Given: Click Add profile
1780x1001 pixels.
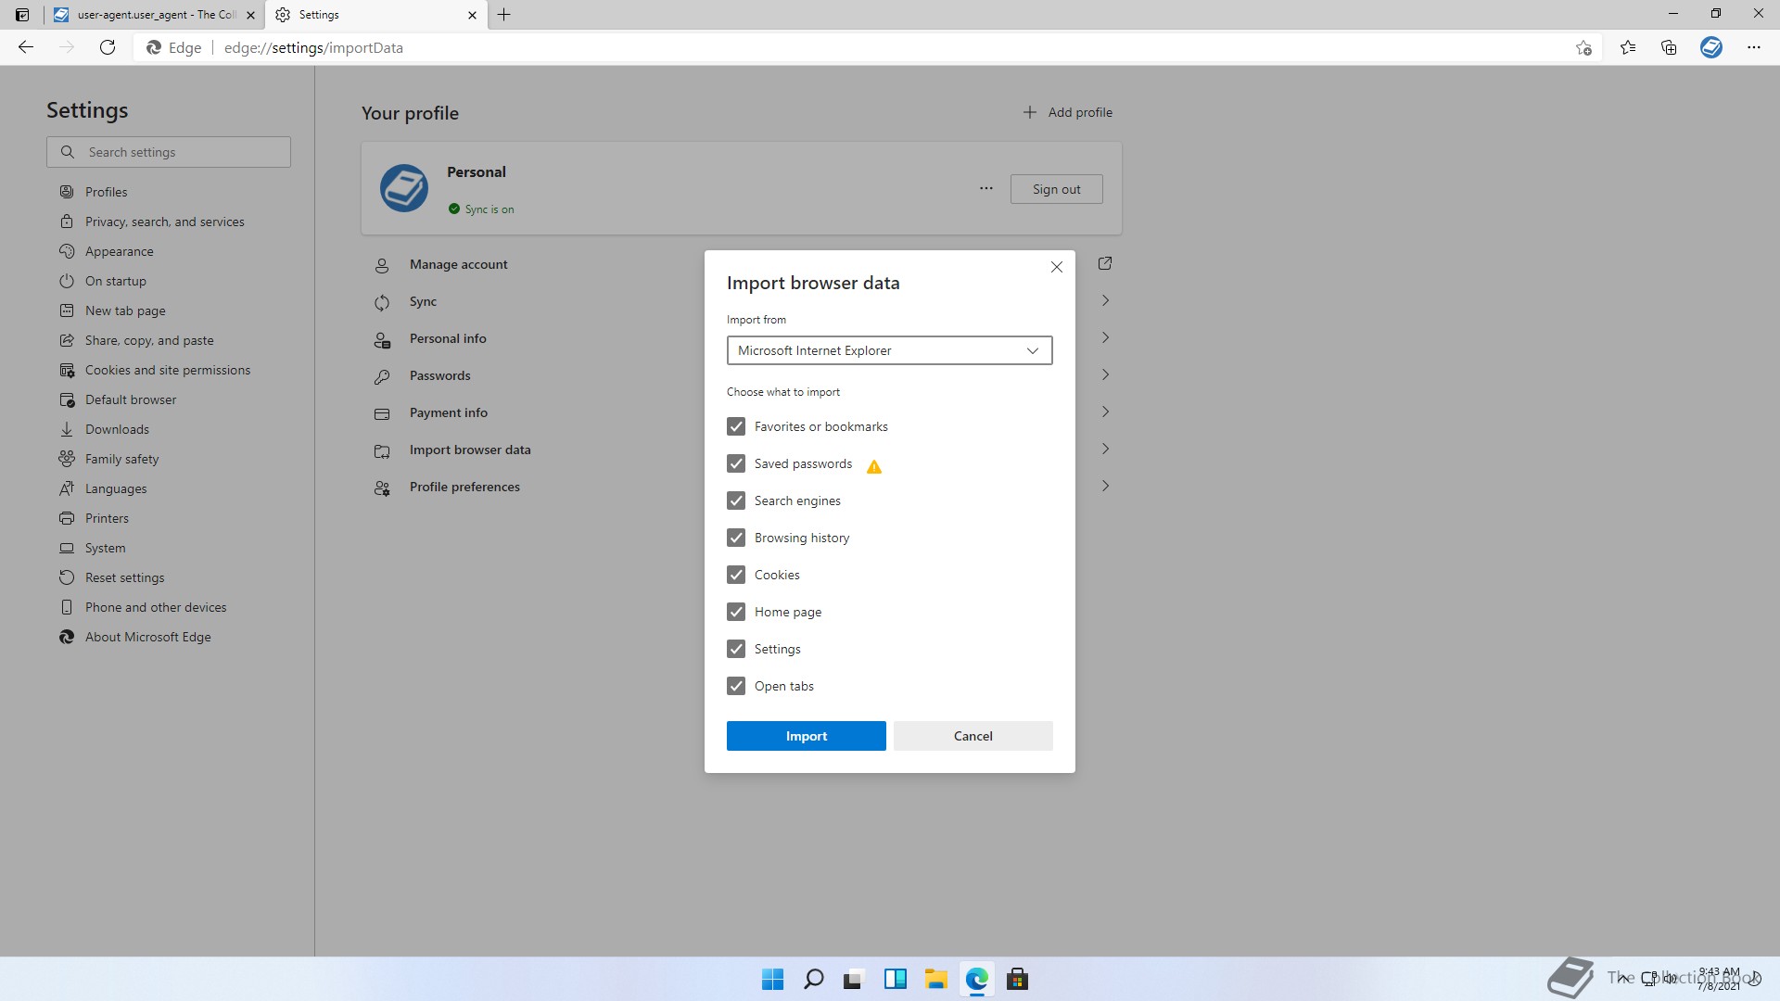Looking at the screenshot, I should tap(1067, 112).
